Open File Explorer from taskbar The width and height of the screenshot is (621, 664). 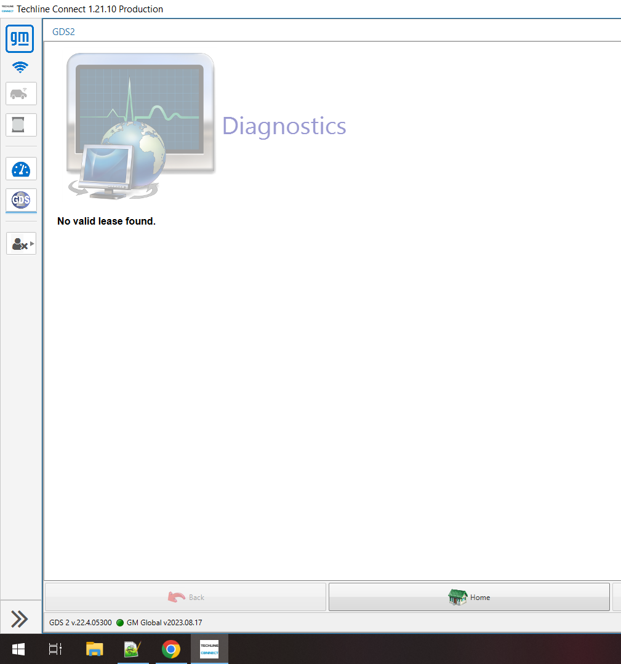94,649
